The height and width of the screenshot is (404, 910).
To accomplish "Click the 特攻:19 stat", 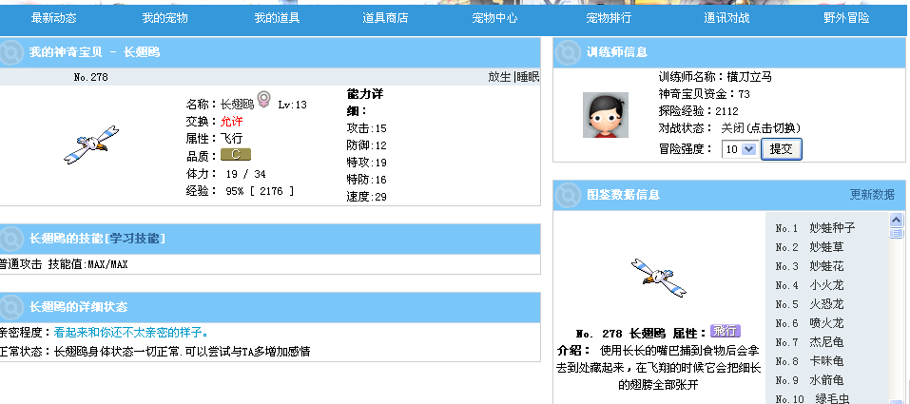I will coord(366,163).
